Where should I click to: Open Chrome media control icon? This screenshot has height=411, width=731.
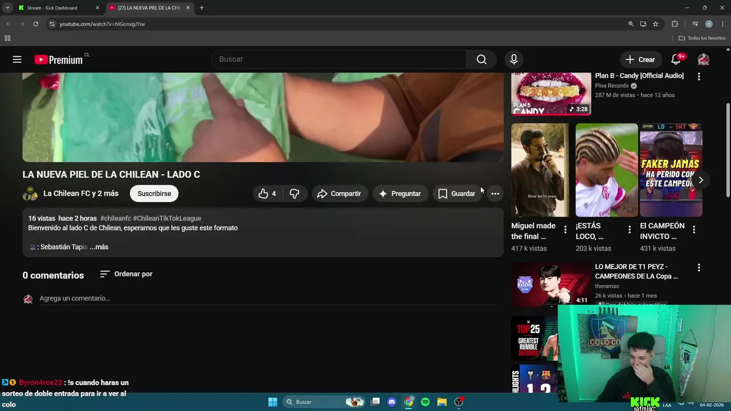coord(695,24)
